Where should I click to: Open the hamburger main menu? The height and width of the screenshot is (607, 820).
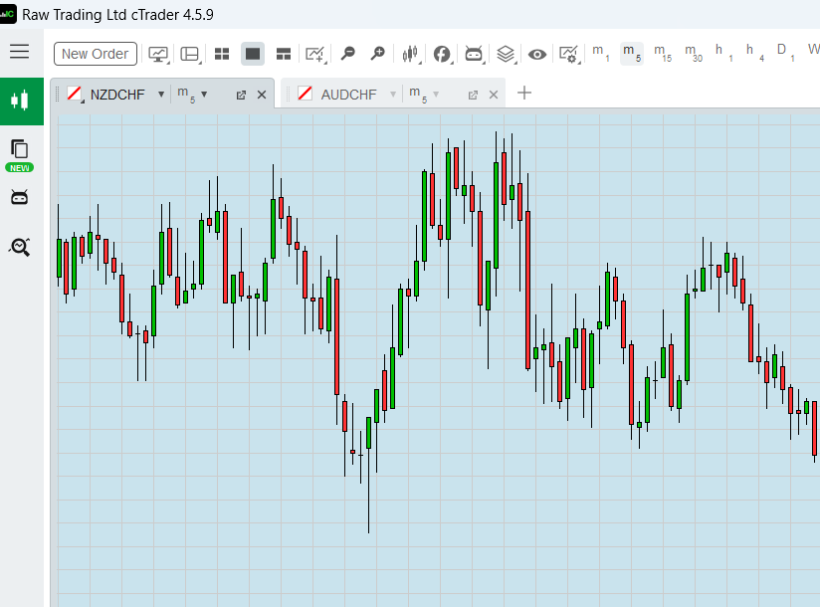coord(19,52)
